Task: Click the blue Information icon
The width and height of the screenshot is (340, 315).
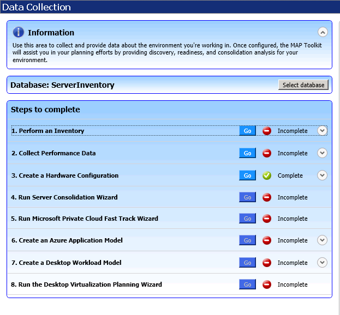Action: coord(19,32)
